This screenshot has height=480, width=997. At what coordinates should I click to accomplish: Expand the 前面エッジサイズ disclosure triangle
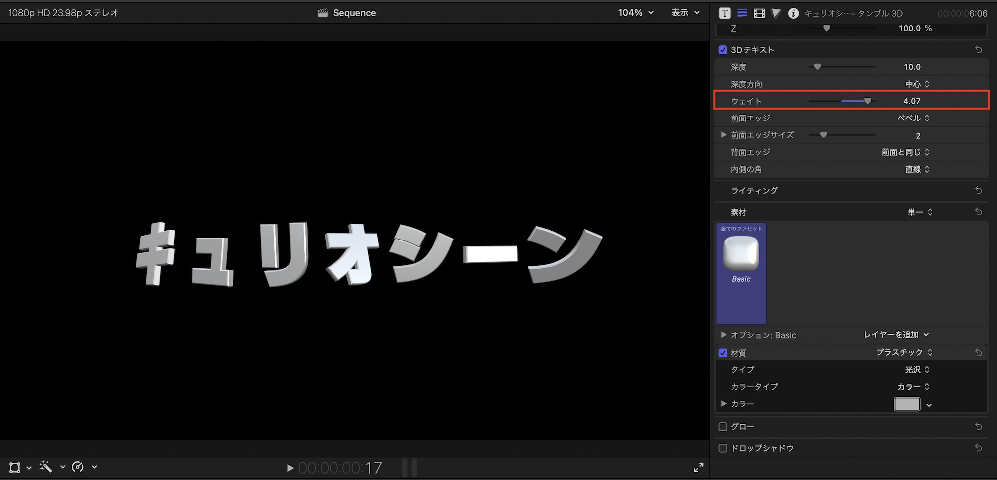[724, 135]
